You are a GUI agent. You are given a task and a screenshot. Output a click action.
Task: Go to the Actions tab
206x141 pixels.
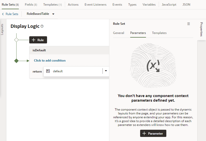click(x=73, y=5)
